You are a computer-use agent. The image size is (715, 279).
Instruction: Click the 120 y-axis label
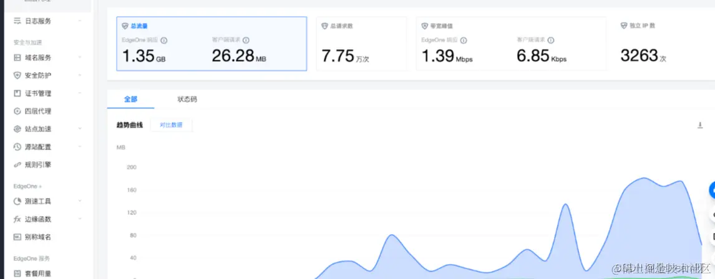pos(132,212)
